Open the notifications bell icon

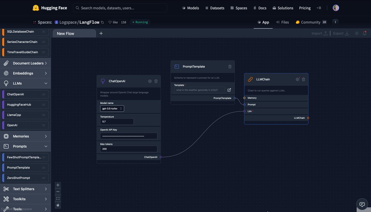click(x=365, y=33)
